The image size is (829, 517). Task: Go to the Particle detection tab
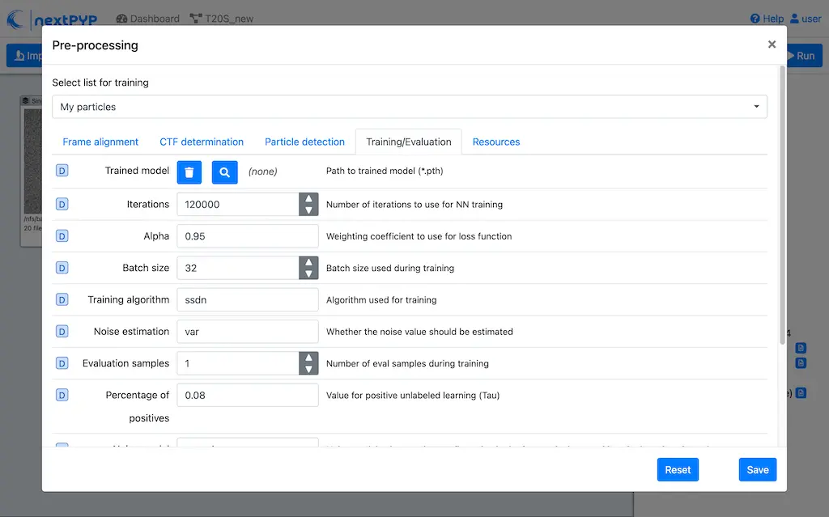click(304, 142)
